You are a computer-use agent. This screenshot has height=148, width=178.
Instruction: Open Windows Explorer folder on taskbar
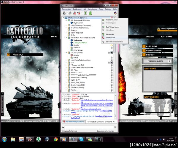tap(13, 139)
